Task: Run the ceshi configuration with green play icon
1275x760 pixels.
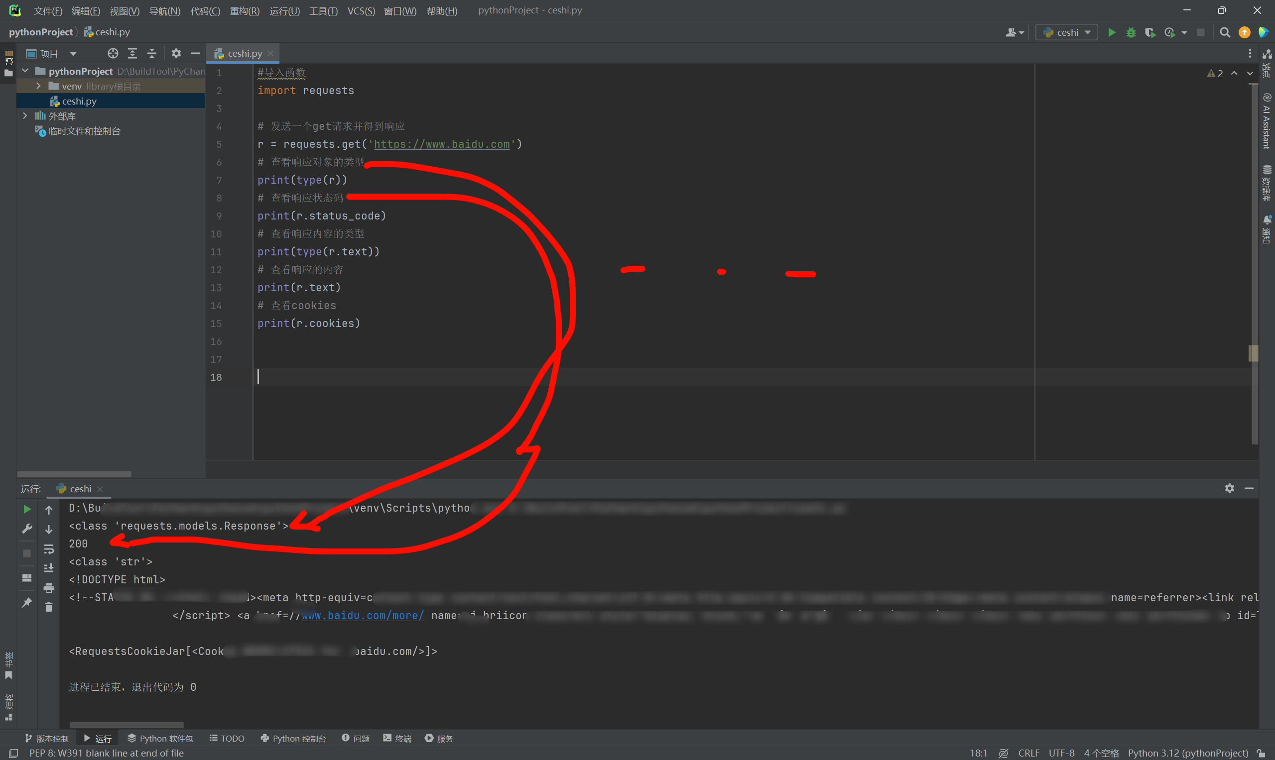Action: pyautogui.click(x=1111, y=32)
